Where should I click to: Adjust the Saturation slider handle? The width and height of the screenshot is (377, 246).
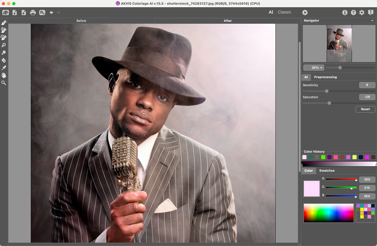[x=329, y=103]
